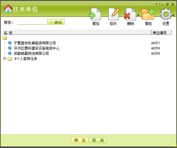Click the 增加 (Add) document icon

point(95,15)
